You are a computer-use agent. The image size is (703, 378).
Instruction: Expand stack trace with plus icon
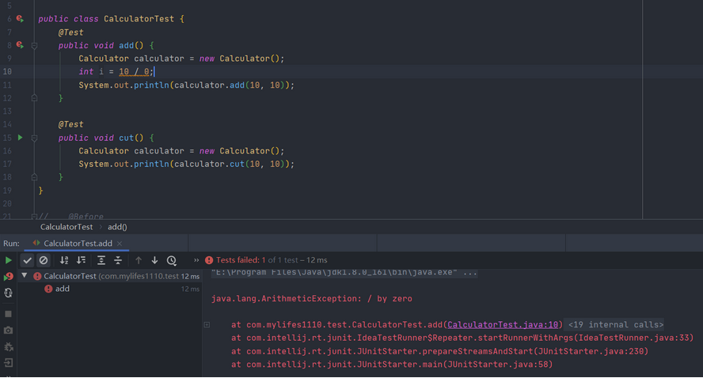coord(207,325)
